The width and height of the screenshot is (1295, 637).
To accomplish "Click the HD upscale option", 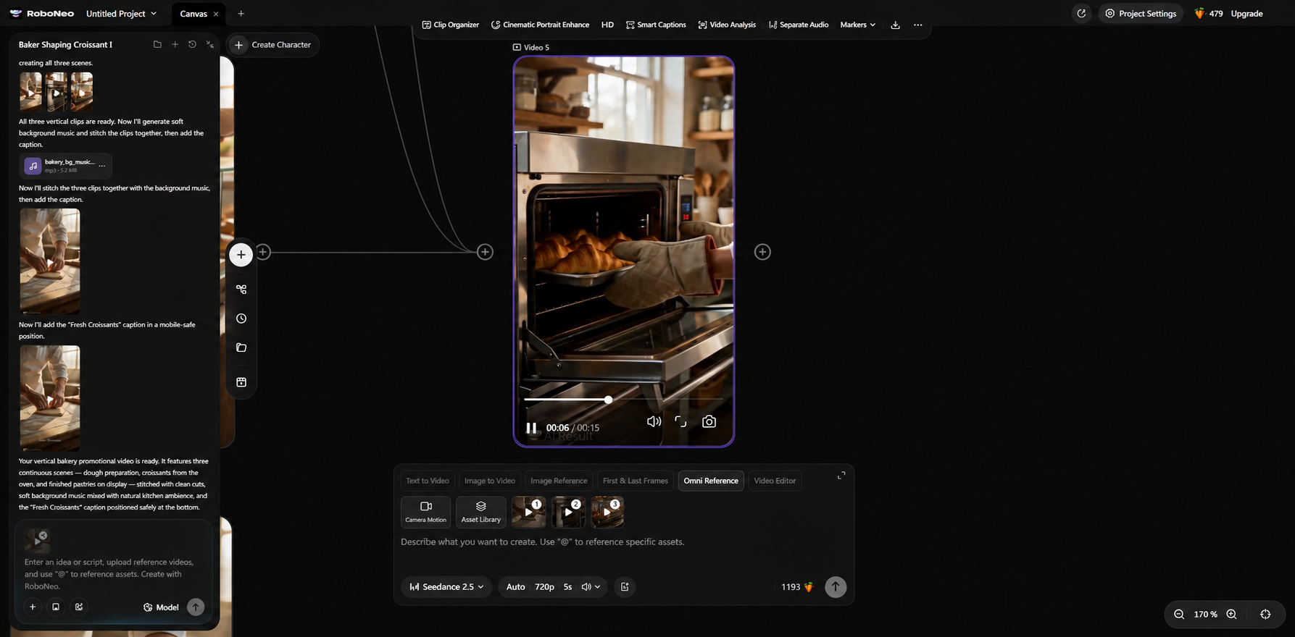I will [x=607, y=25].
